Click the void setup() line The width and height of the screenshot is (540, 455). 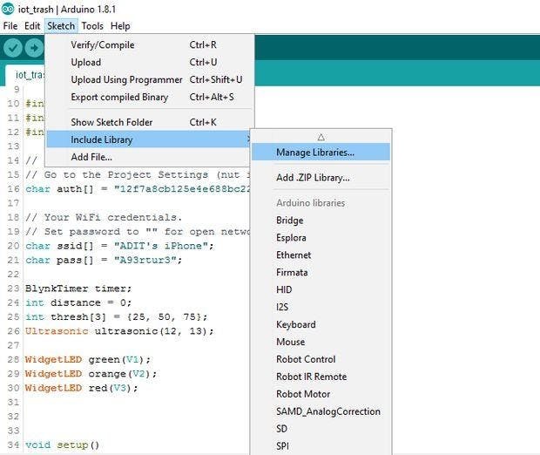63,445
